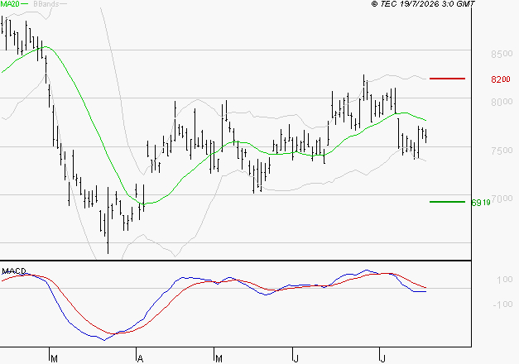Click the second M month marker
The image size is (519, 364).
click(x=219, y=359)
